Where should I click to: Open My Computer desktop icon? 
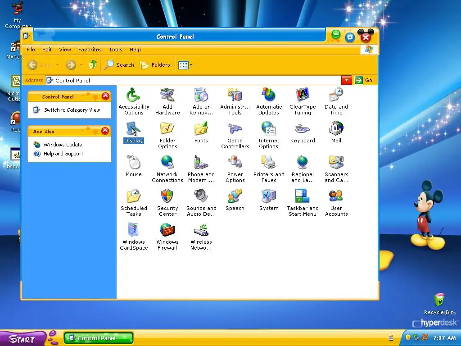point(18,15)
